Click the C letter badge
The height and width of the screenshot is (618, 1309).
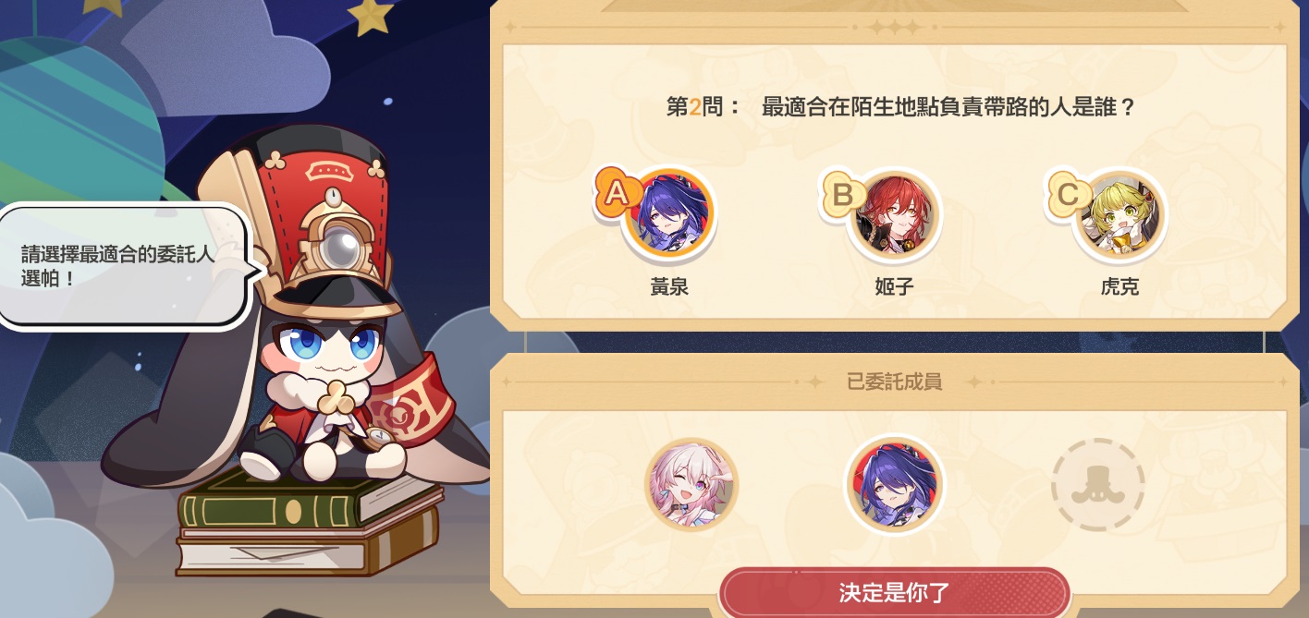coord(1067,194)
